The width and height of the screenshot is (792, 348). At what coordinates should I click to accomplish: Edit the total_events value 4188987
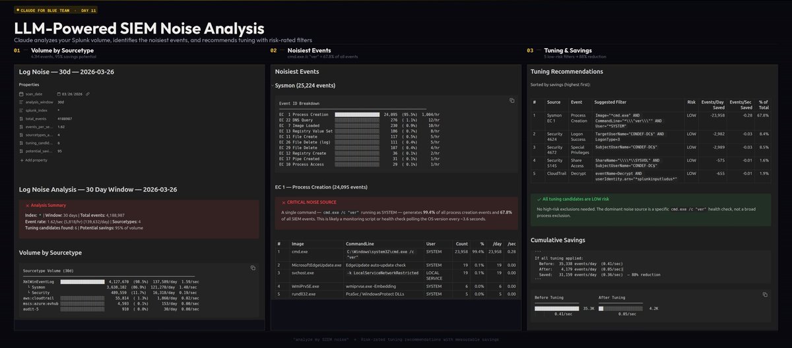pyautogui.click(x=65, y=117)
